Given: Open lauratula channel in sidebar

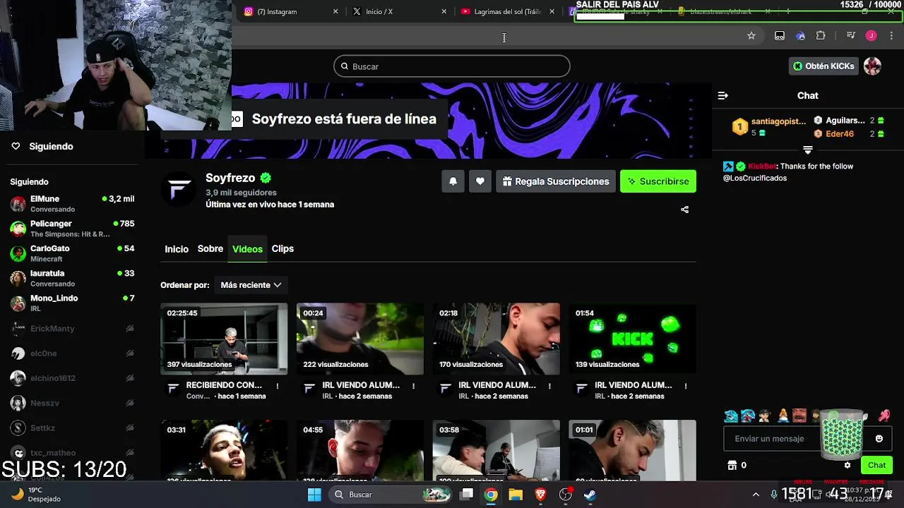Looking at the screenshot, I should pos(72,278).
